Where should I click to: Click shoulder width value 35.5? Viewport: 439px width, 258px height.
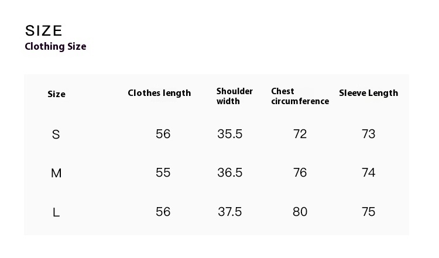click(x=230, y=134)
